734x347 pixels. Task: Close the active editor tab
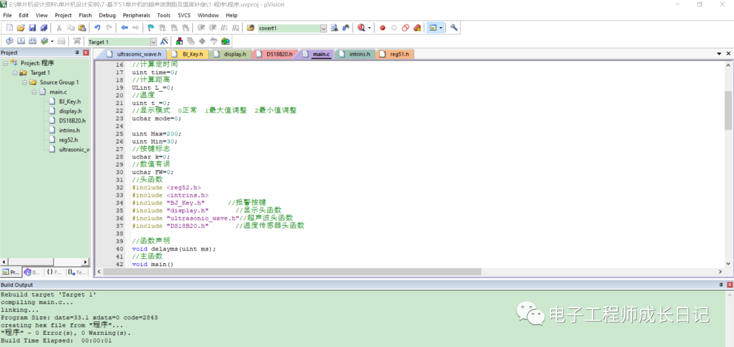[729, 54]
